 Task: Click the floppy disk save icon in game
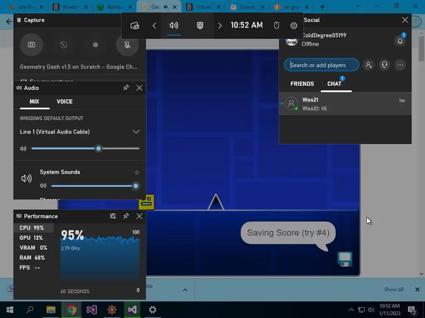pos(345,259)
